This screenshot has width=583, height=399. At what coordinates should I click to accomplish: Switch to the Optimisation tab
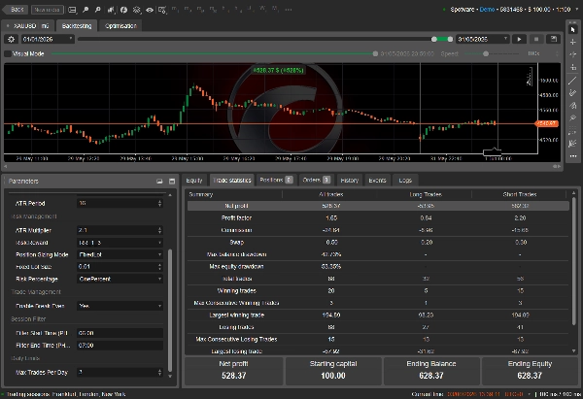(120, 25)
